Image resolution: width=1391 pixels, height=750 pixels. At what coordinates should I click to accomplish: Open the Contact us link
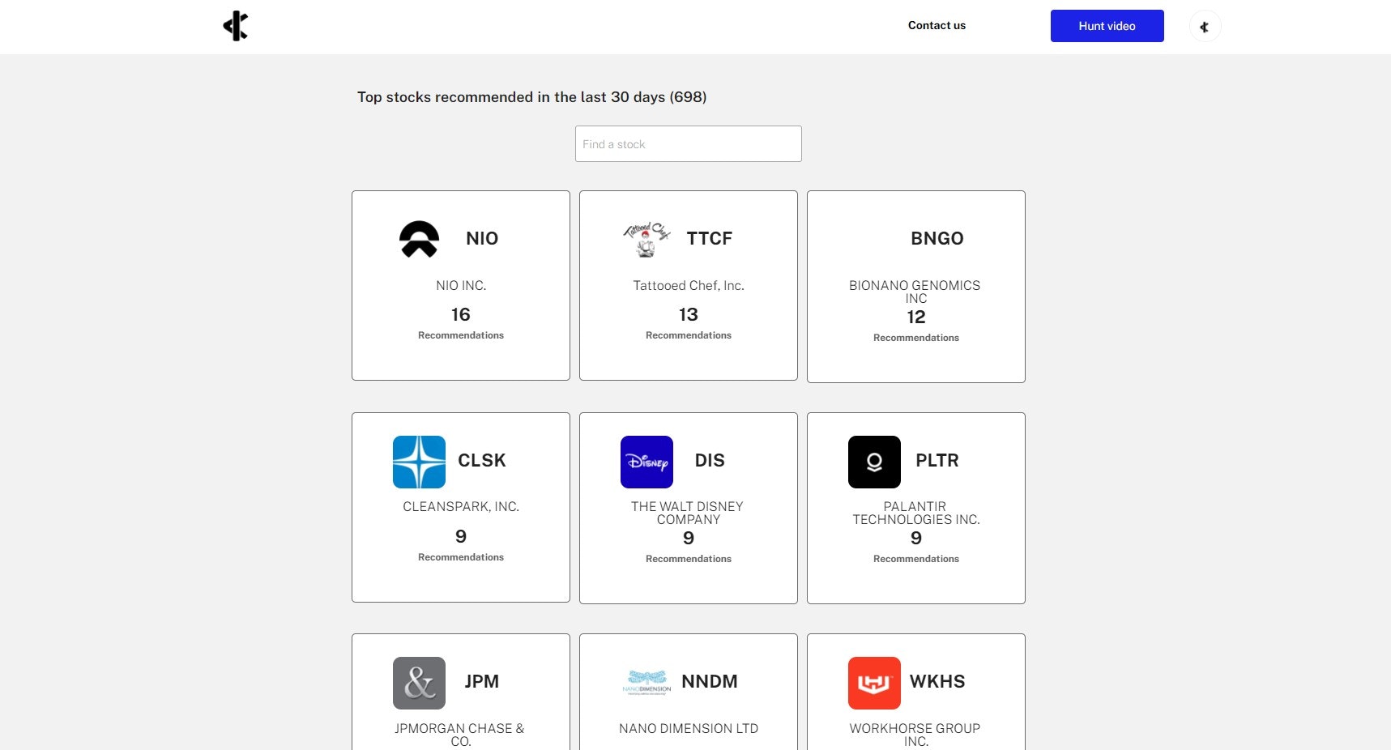pos(937,26)
